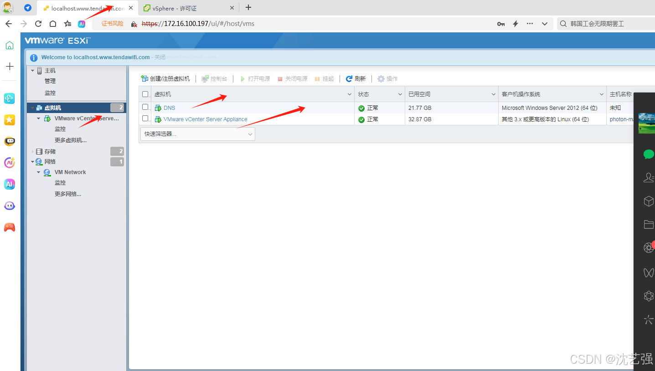The height and width of the screenshot is (371, 655).
Task: Click the browser forward arrow
Action: pyautogui.click(x=24, y=24)
